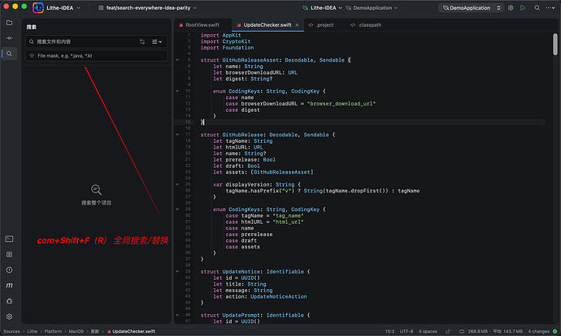
Task: Open the Services chip icon in left sidebar
Action: click(x=9, y=254)
